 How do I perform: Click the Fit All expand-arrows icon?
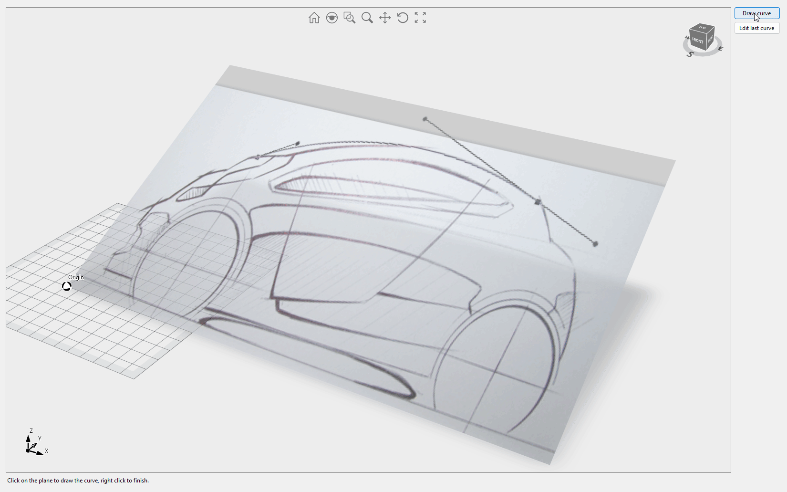[x=420, y=18]
